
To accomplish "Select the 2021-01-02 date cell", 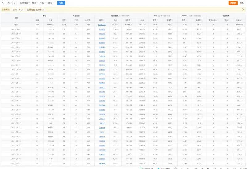I will pos(16,34).
